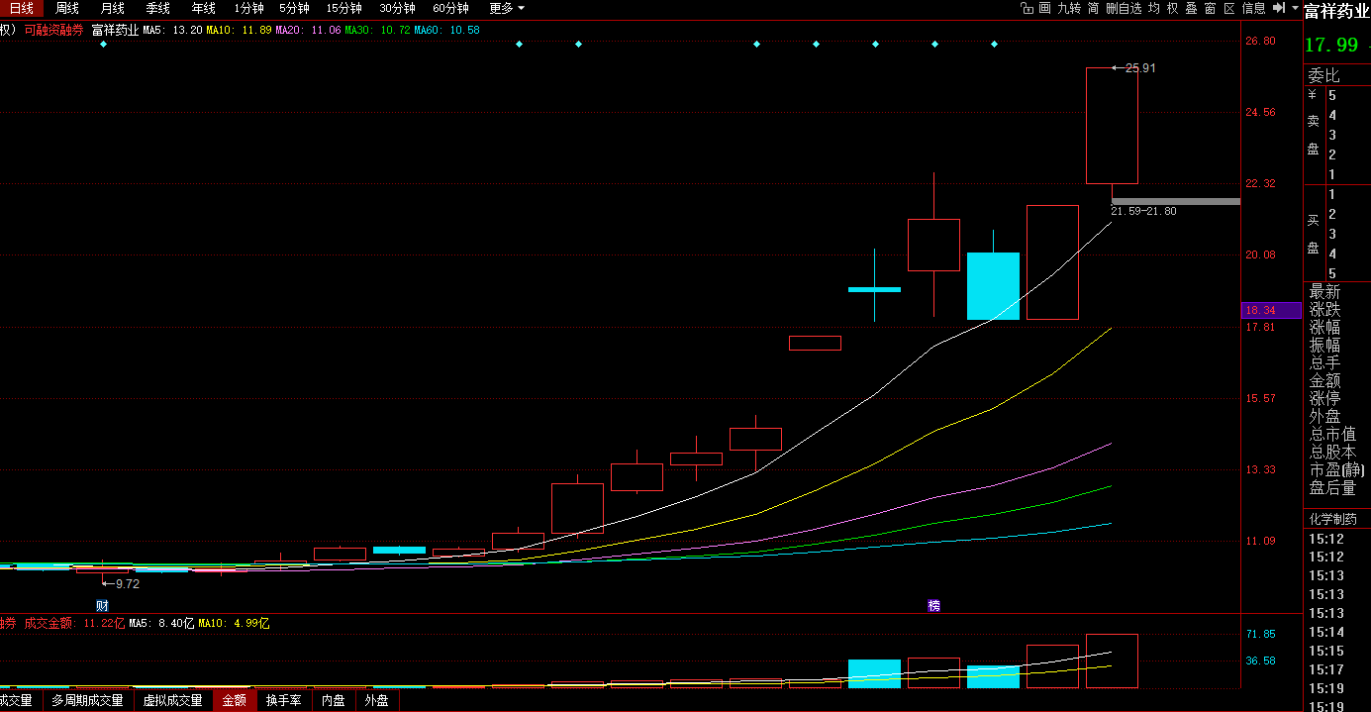The height and width of the screenshot is (712, 1371).
Task: Select the 区 range statistics tool
Action: tap(1229, 8)
